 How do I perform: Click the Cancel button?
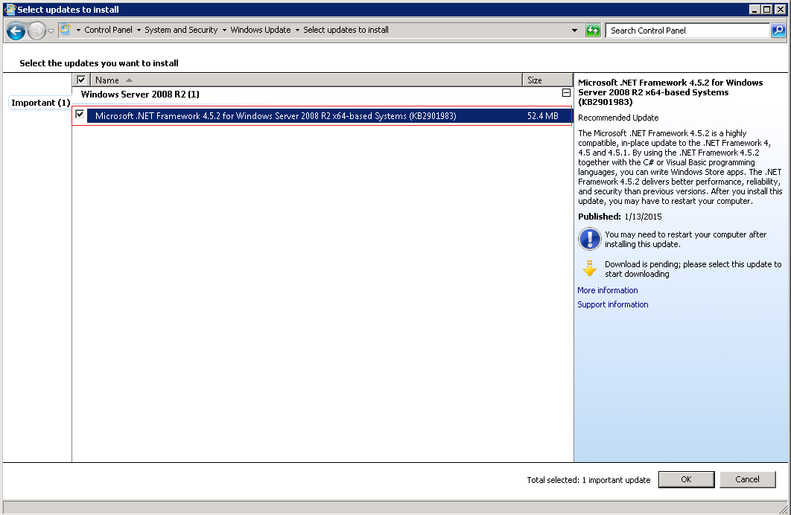coord(747,479)
